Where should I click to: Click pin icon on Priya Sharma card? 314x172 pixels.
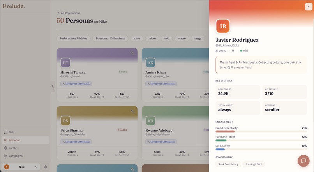tap(132, 111)
